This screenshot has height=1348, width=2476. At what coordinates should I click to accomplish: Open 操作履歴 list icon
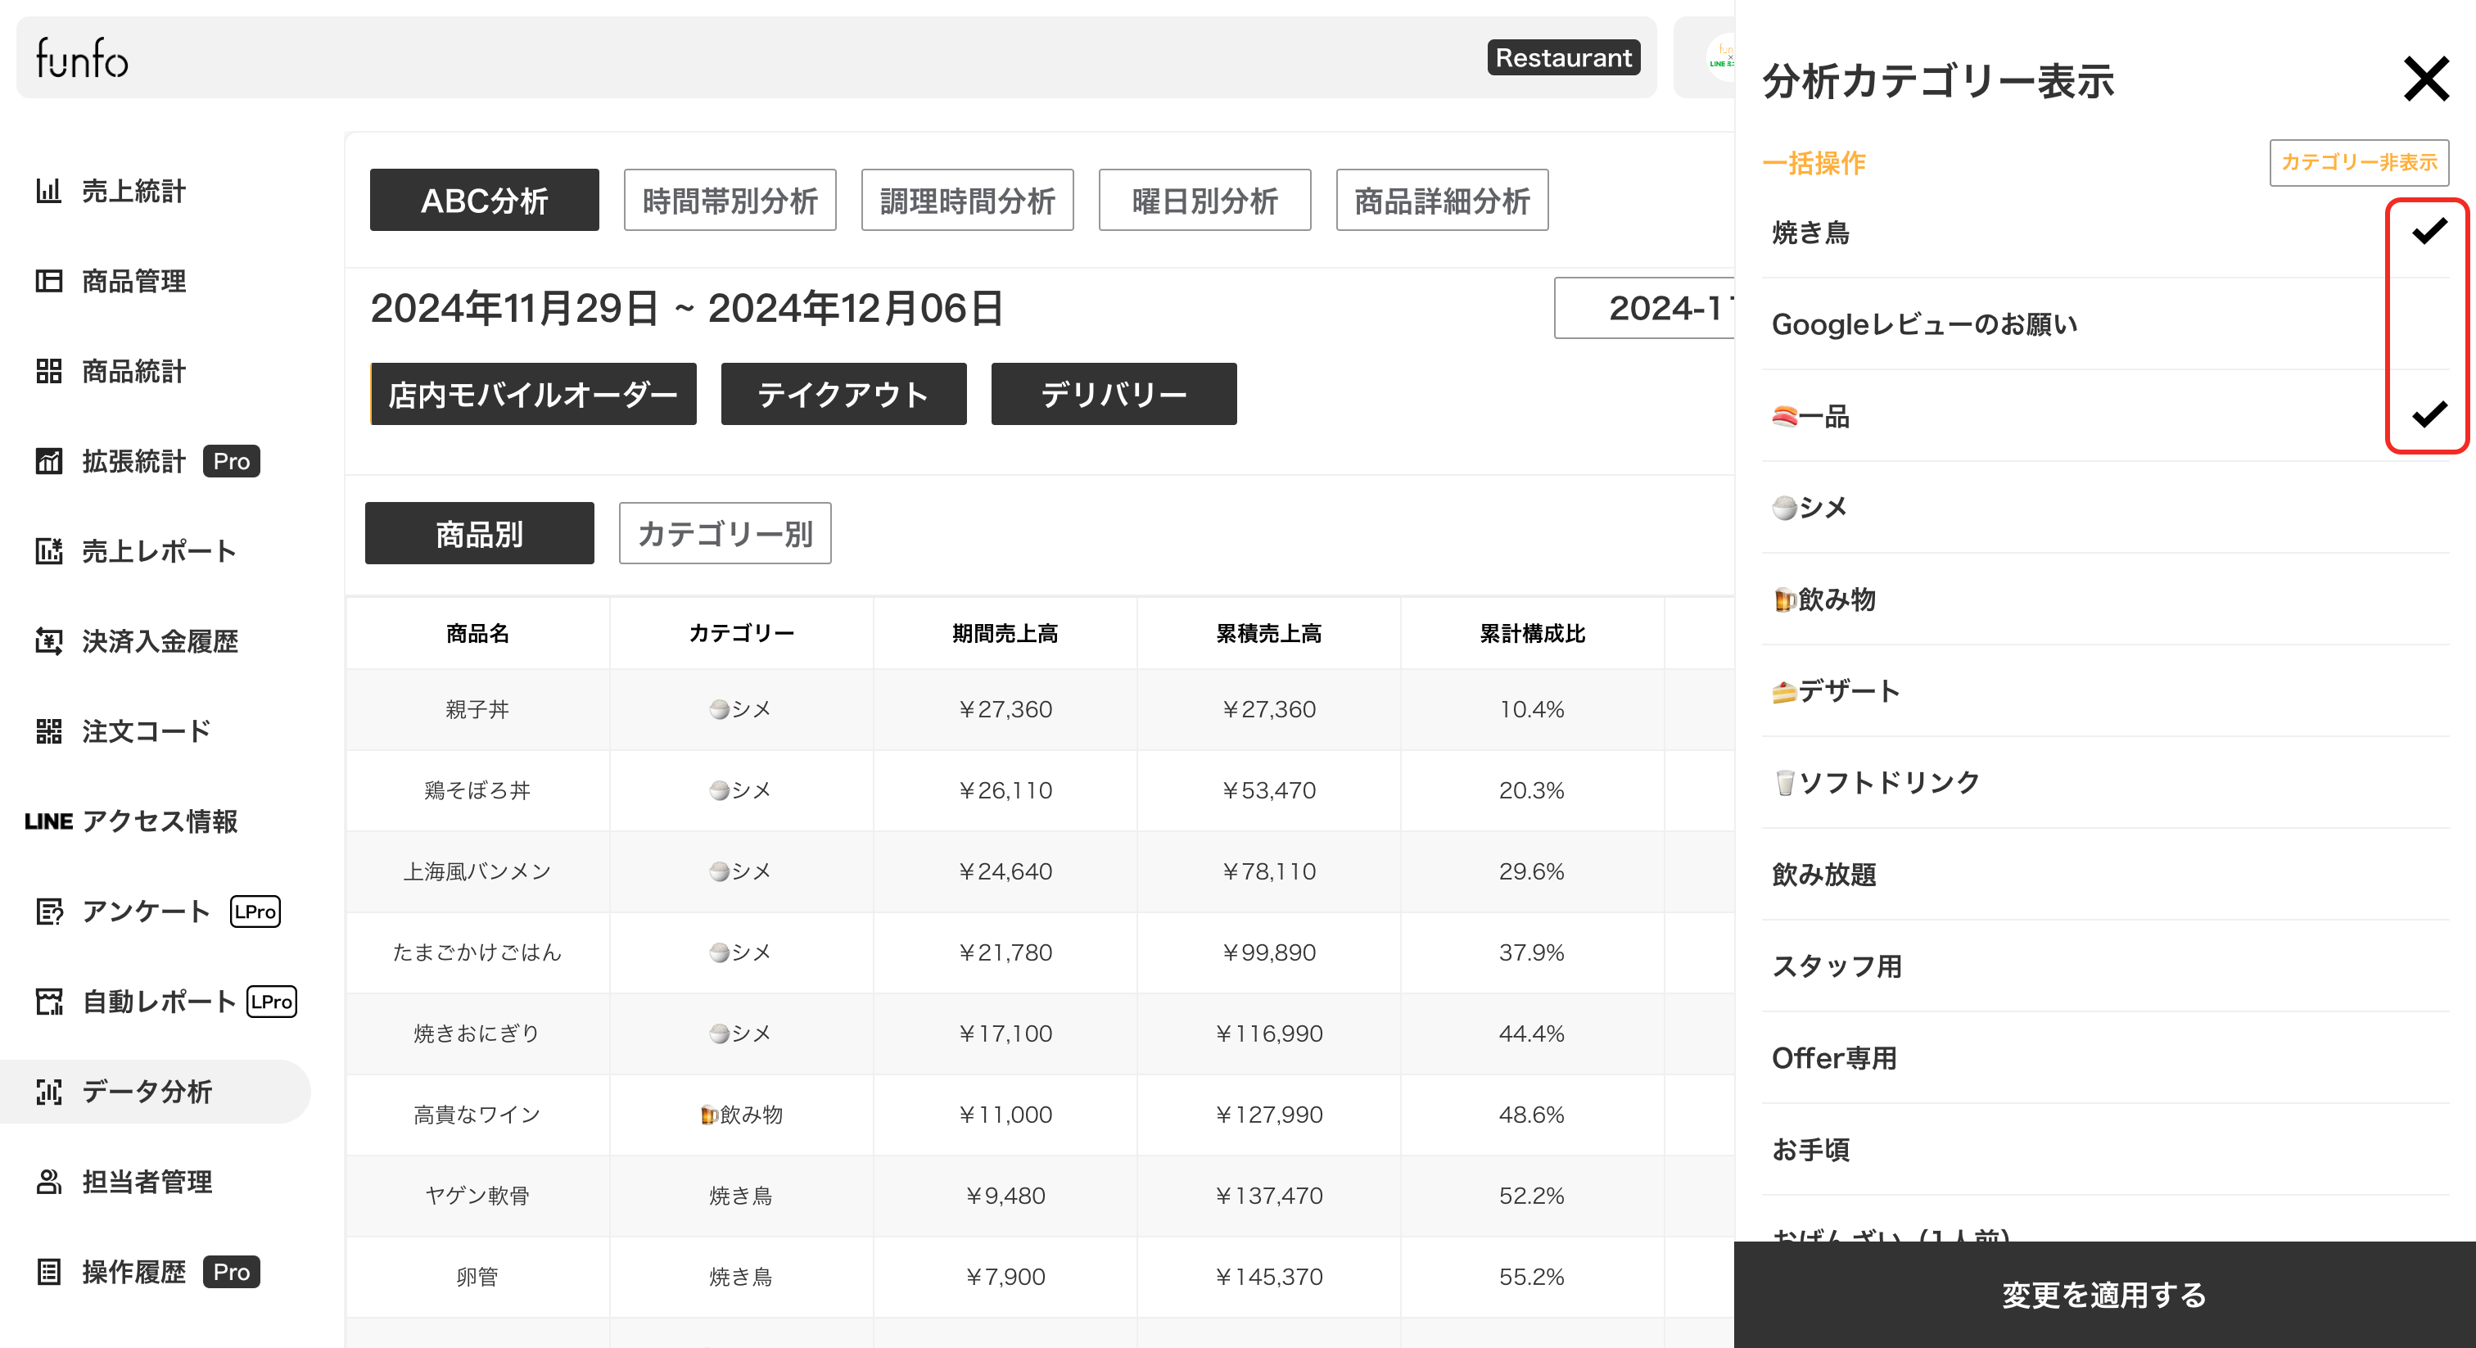point(48,1272)
